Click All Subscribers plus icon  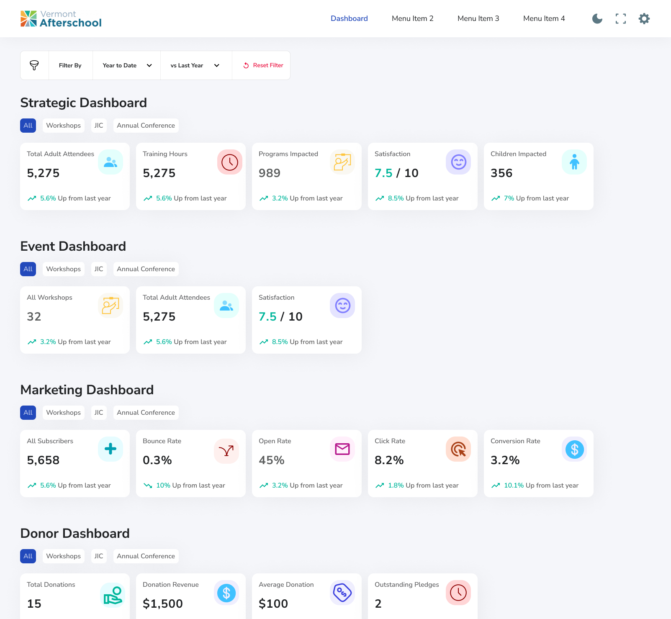tap(111, 449)
